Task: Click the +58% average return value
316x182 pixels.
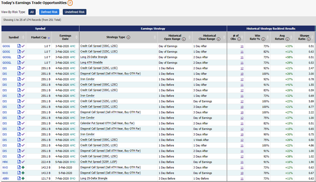Action: coord(288,57)
